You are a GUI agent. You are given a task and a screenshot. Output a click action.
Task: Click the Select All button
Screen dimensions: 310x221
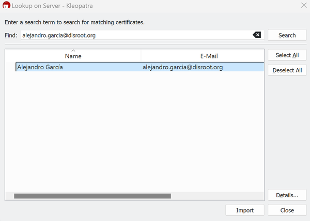287,55
